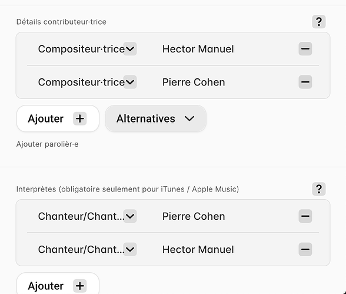Open Chanteur role dropdown for Hector Manuel
Screen dimensions: 346x294
(x=130, y=249)
